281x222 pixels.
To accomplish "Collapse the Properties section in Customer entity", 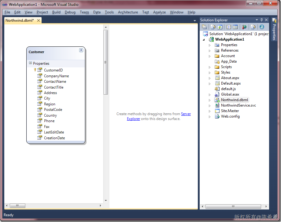I will coord(30,63).
